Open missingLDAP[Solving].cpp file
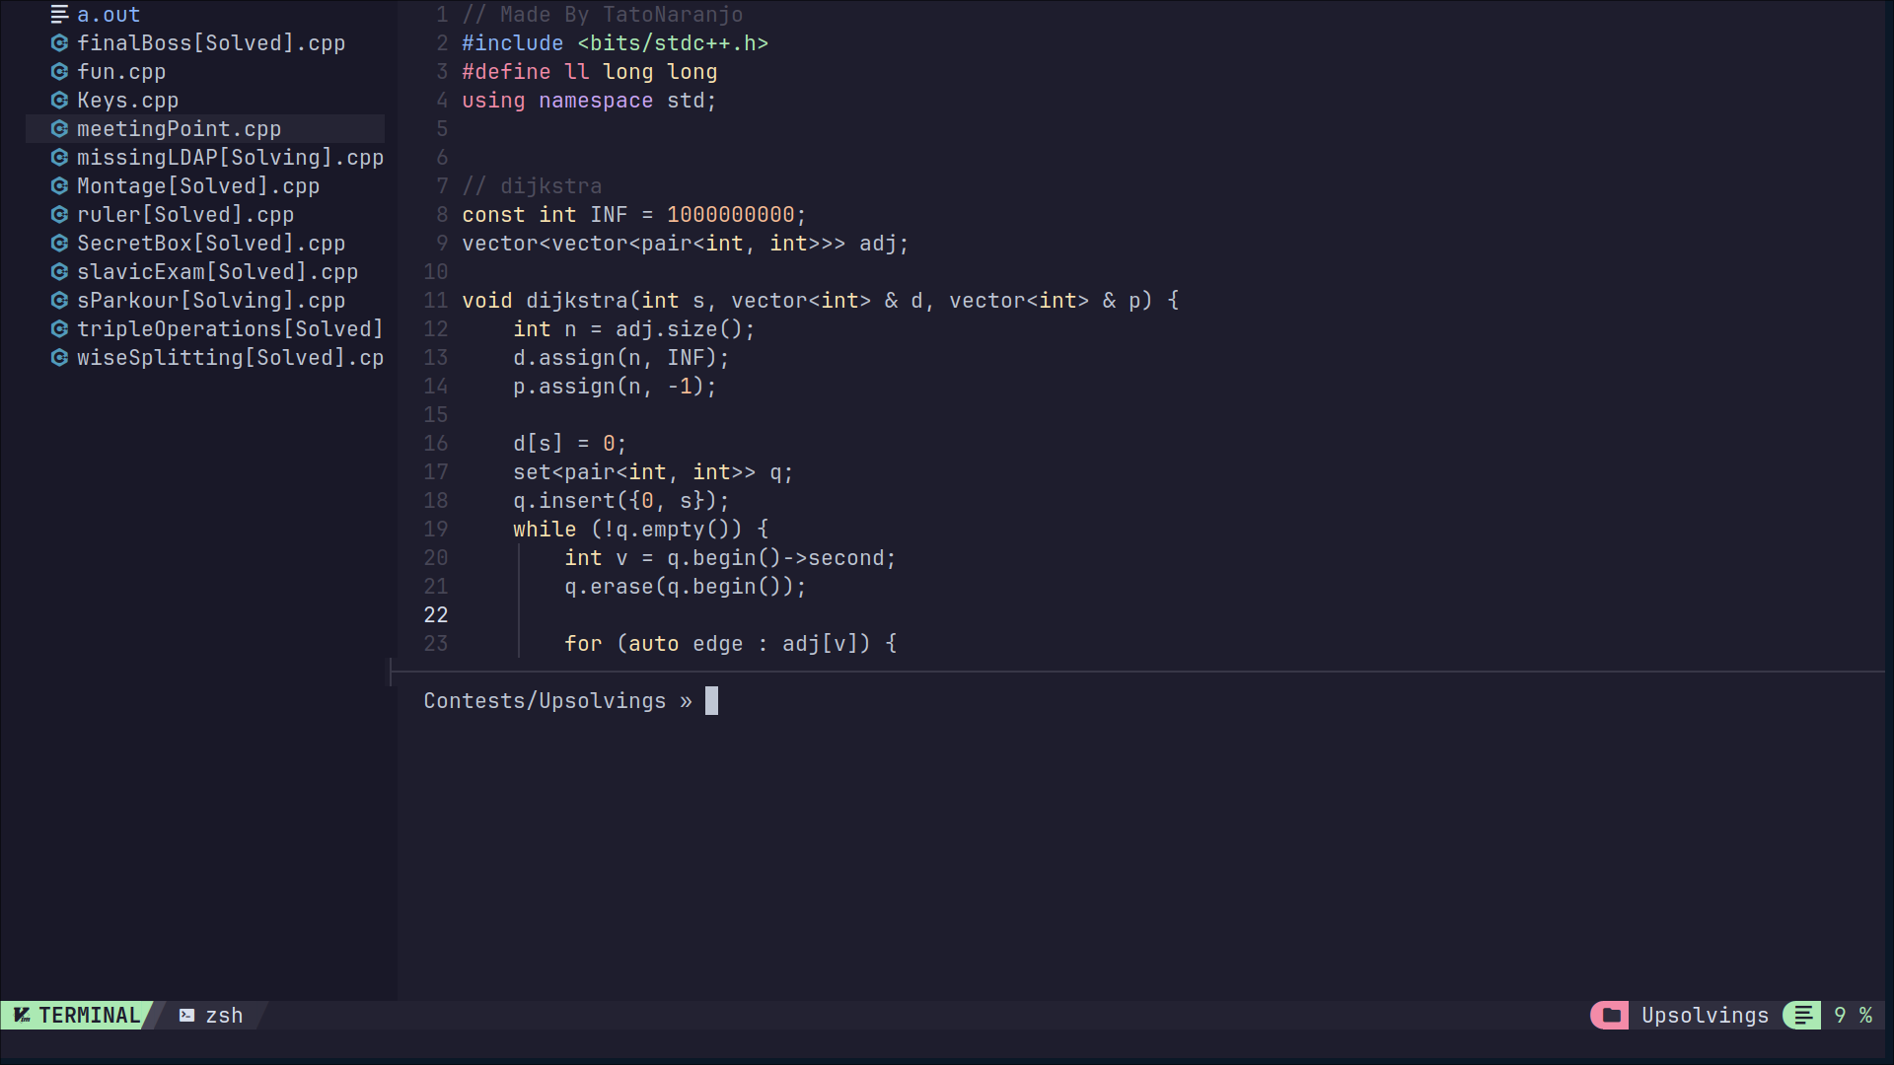Image resolution: width=1894 pixels, height=1065 pixels. pyautogui.click(x=231, y=158)
